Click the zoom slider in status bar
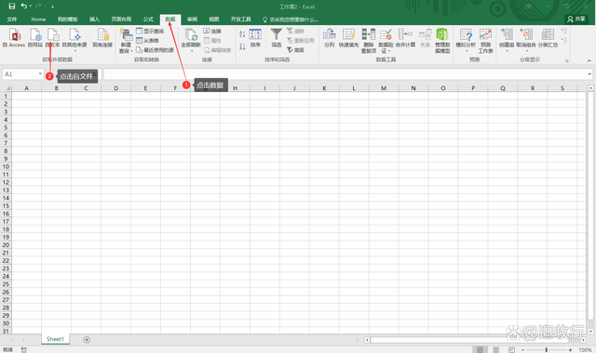The width and height of the screenshot is (596, 353). pyautogui.click(x=547, y=349)
